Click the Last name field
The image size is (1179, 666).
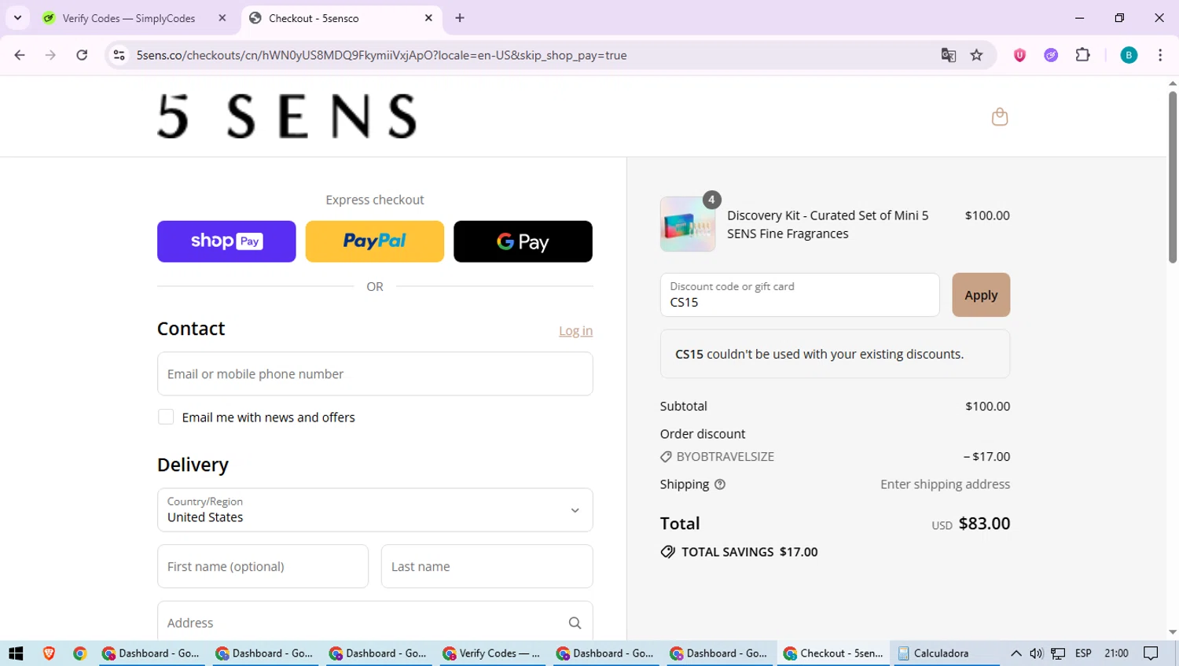[487, 566]
